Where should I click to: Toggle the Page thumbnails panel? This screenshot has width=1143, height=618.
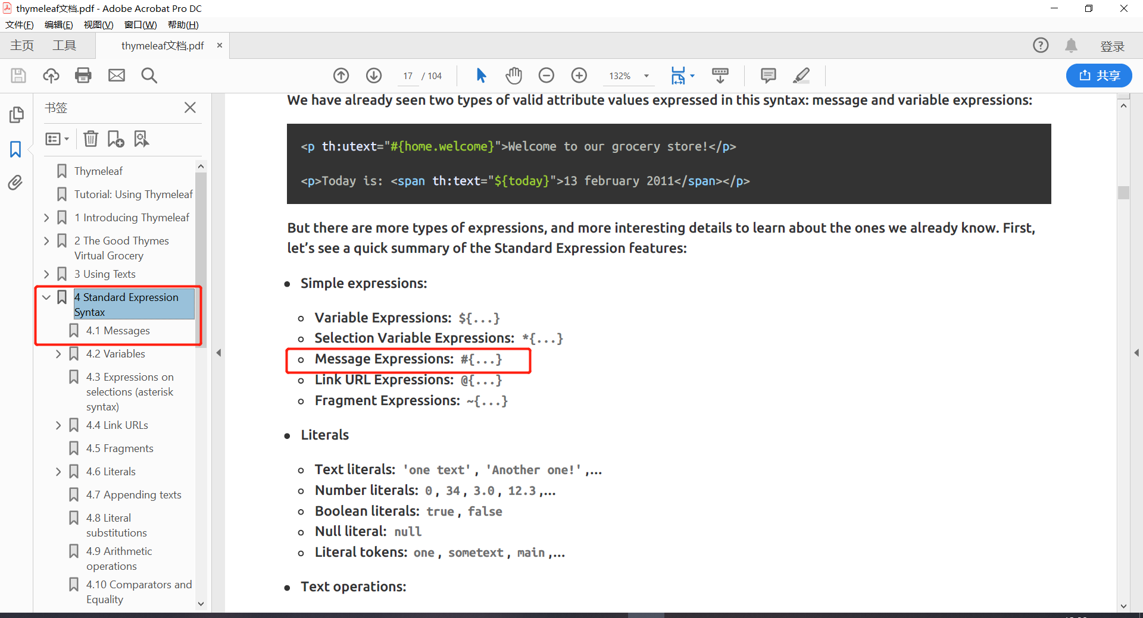tap(17, 115)
